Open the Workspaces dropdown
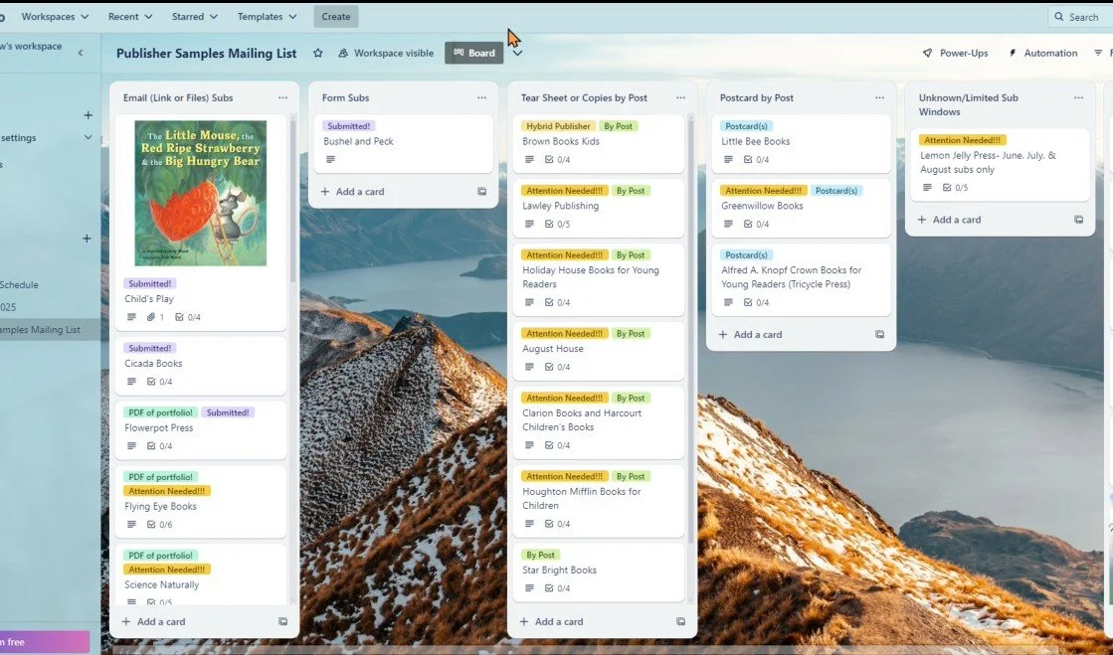The image size is (1113, 655). (x=55, y=16)
